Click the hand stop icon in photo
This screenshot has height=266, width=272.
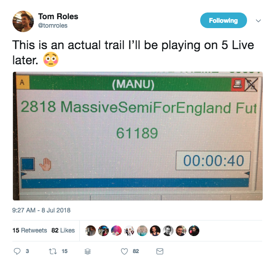pos(45,164)
